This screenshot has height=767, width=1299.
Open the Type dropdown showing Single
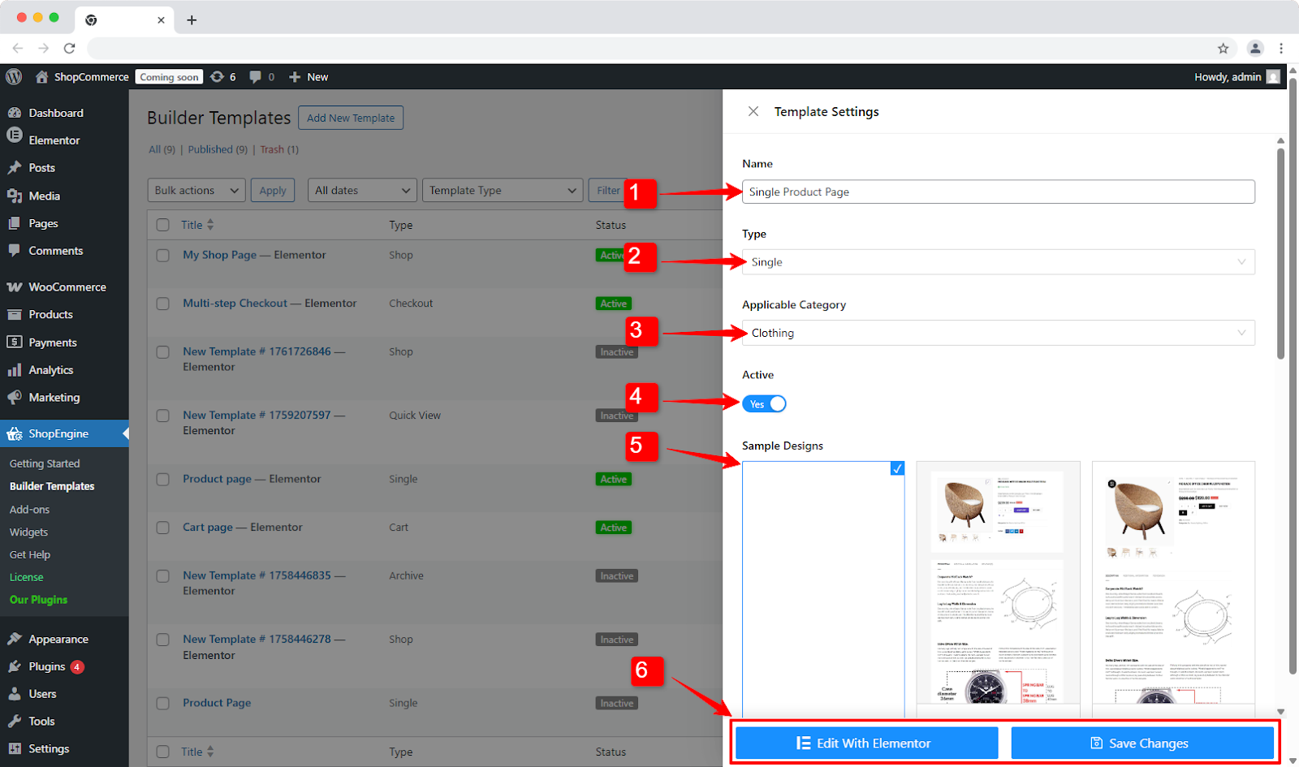tap(998, 262)
